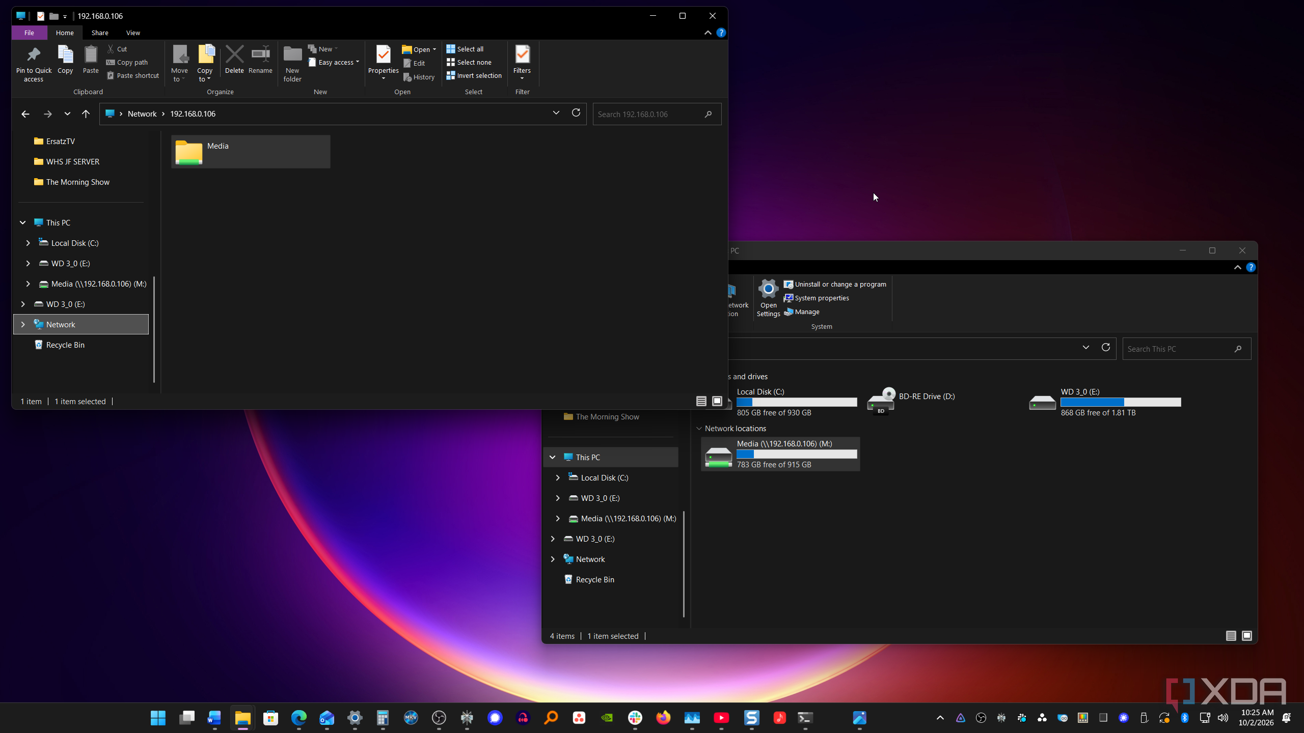Click Local Disk (C:) usage bar
The height and width of the screenshot is (733, 1304).
tap(797, 402)
